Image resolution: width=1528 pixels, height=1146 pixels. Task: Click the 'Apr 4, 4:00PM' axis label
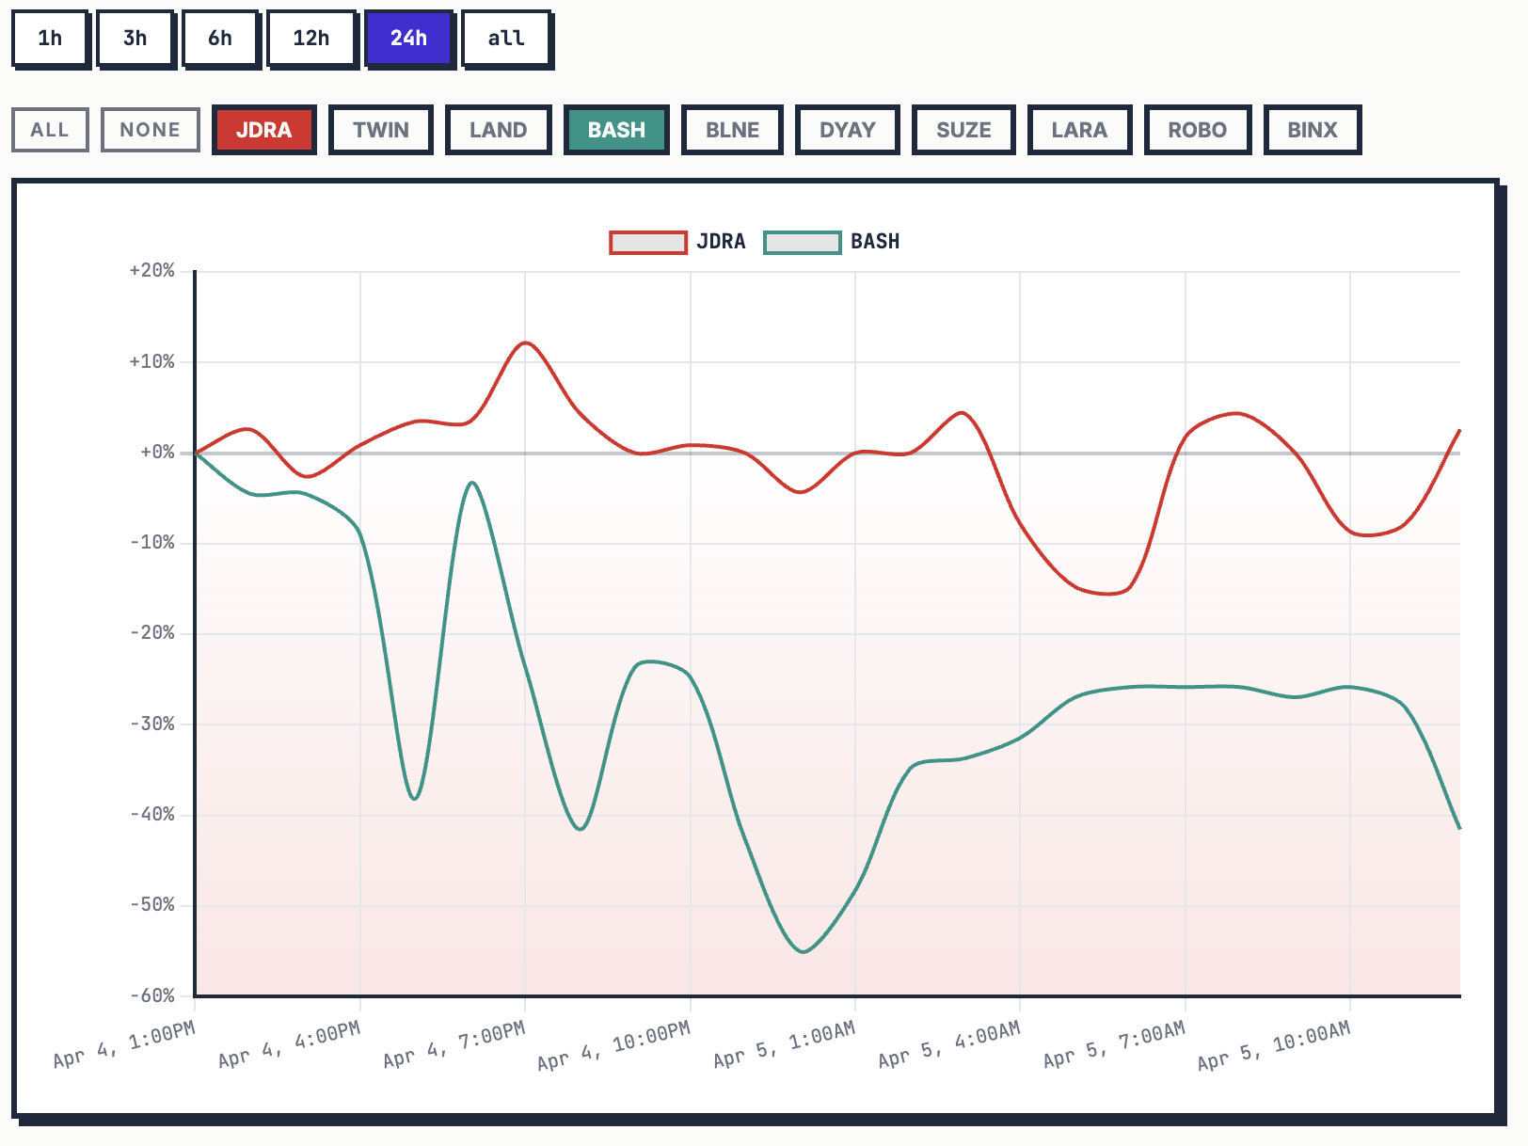[289, 1044]
